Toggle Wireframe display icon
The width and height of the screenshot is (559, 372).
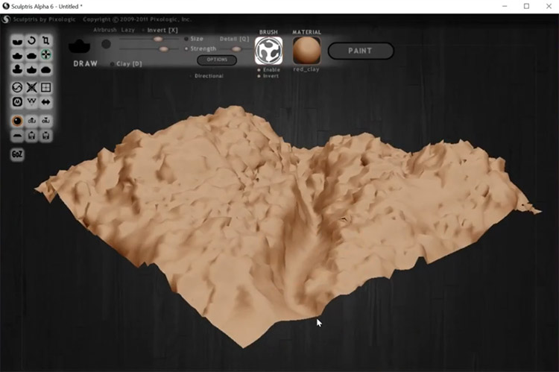pyautogui.click(x=32, y=102)
